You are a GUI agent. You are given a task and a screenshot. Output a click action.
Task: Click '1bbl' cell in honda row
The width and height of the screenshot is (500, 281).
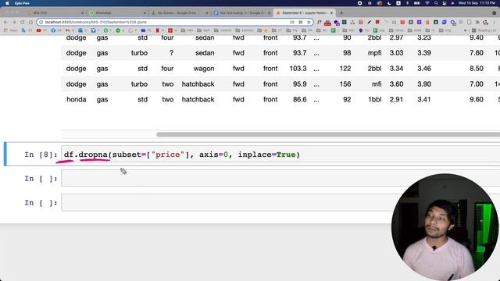tap(375, 99)
